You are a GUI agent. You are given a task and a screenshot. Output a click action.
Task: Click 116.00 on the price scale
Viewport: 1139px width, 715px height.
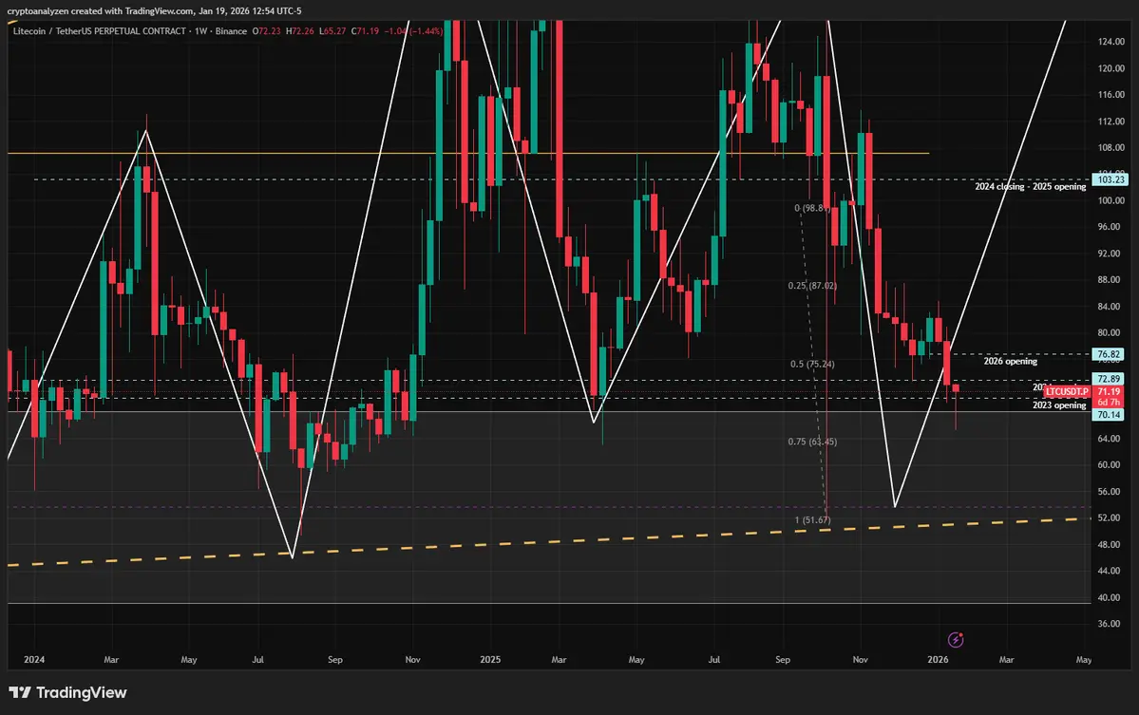[1111, 94]
